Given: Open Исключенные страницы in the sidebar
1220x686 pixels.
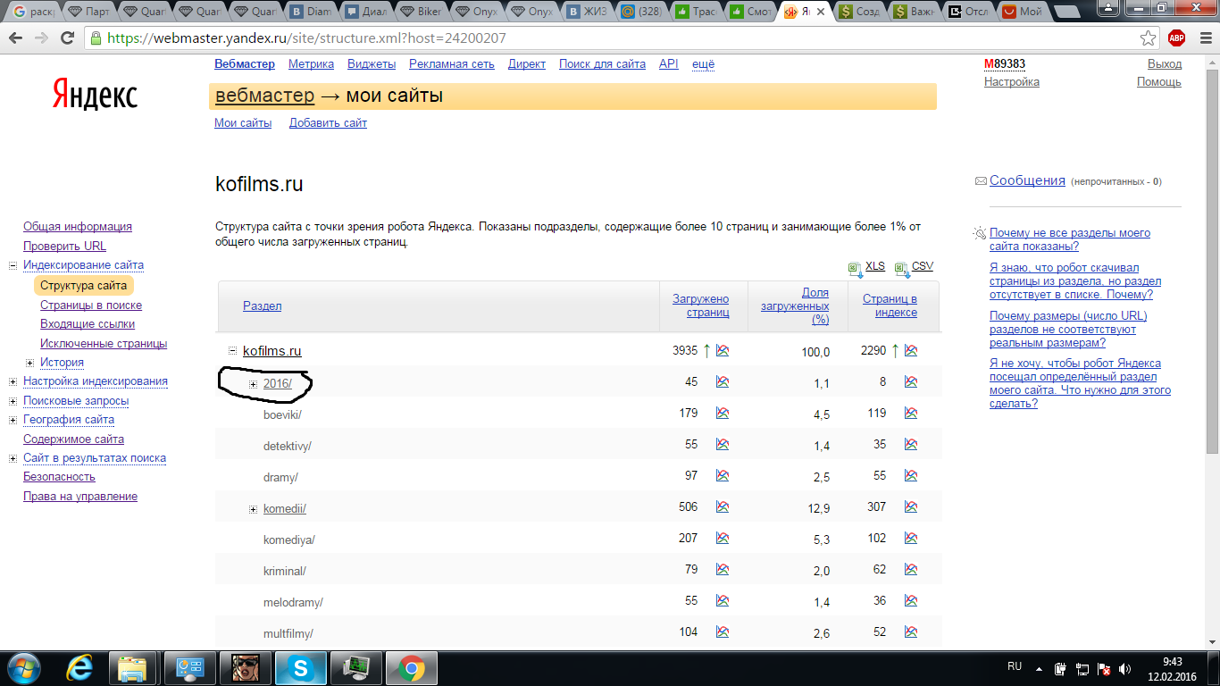Looking at the screenshot, I should (x=104, y=343).
